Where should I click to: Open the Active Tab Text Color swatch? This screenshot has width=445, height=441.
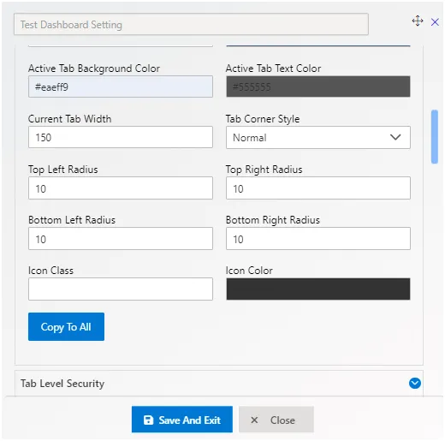(318, 86)
